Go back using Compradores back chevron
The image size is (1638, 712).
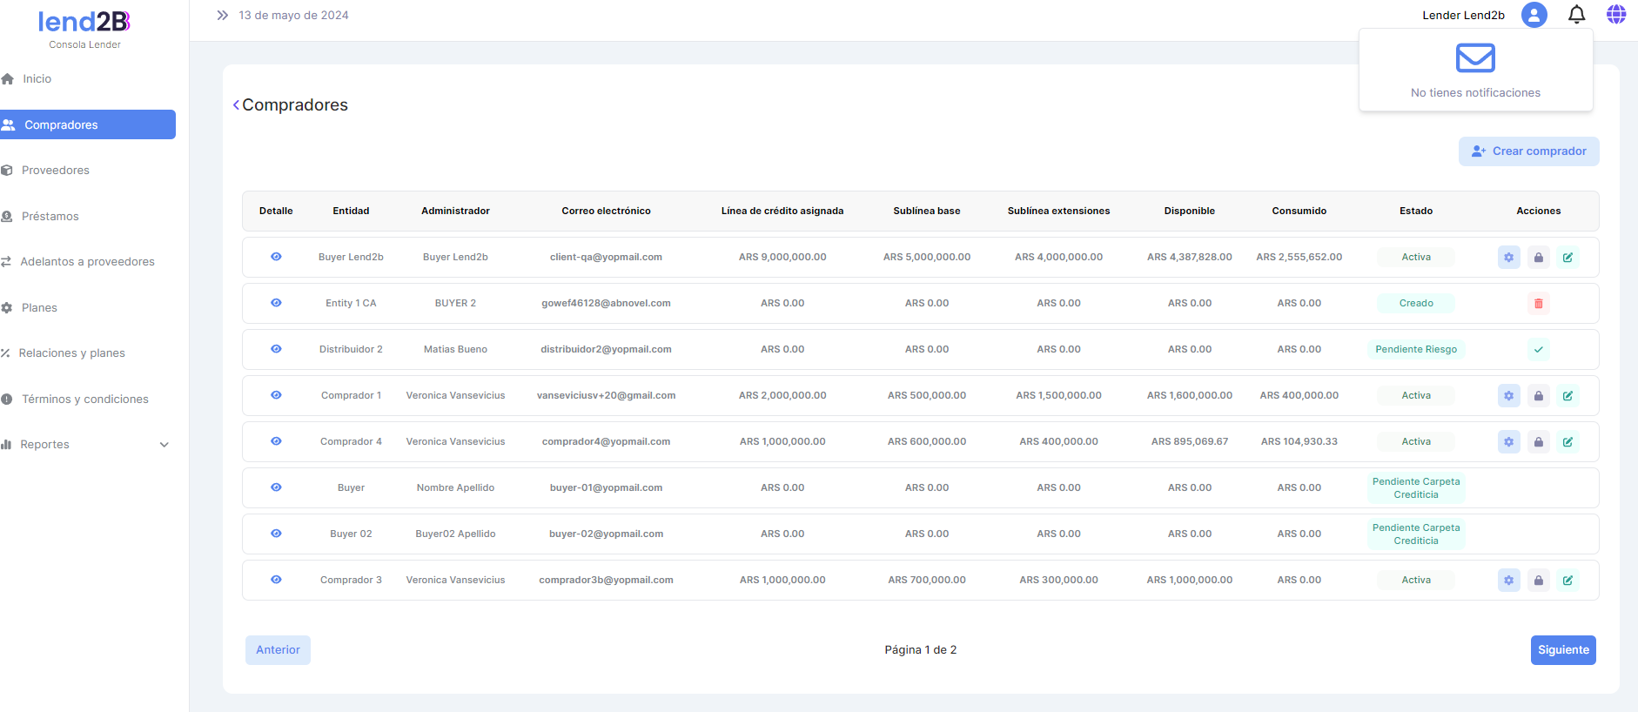click(x=236, y=105)
